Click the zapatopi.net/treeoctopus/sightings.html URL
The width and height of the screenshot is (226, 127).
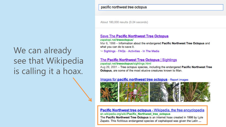point(125,63)
